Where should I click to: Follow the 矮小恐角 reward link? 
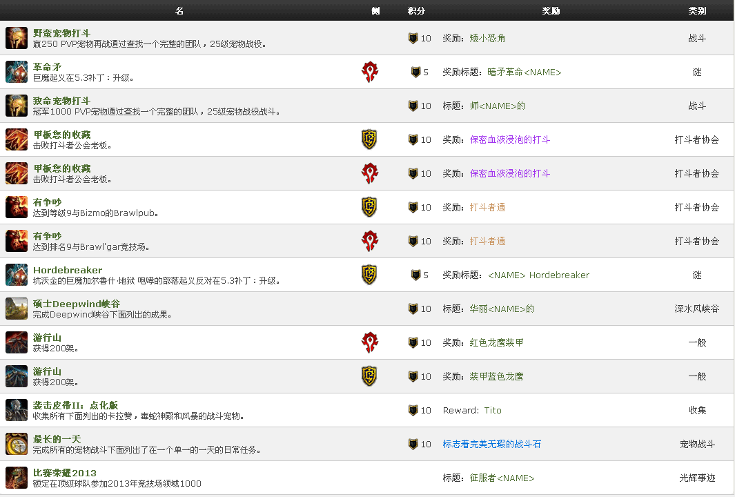click(487, 38)
